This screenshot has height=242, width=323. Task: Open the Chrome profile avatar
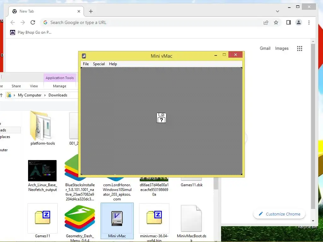tap(299, 22)
